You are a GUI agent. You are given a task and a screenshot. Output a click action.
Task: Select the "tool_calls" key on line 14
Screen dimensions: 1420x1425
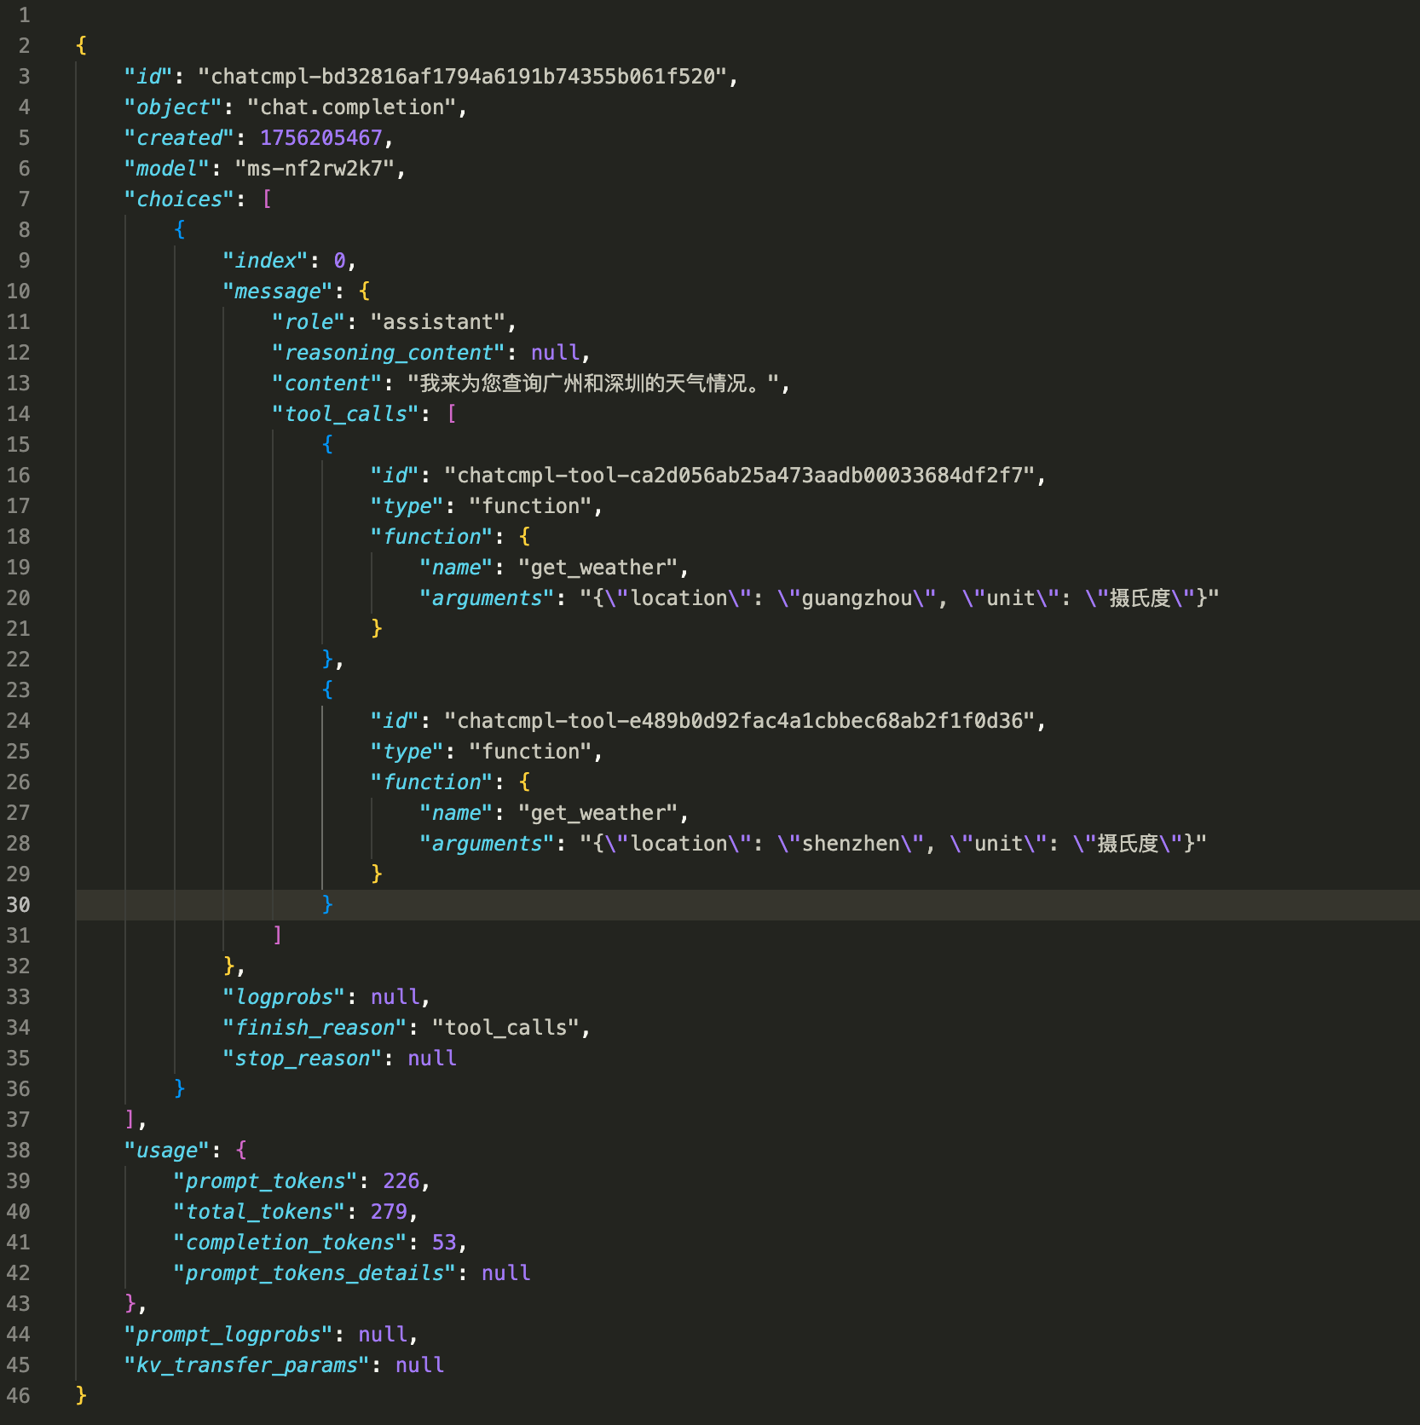[x=345, y=414]
